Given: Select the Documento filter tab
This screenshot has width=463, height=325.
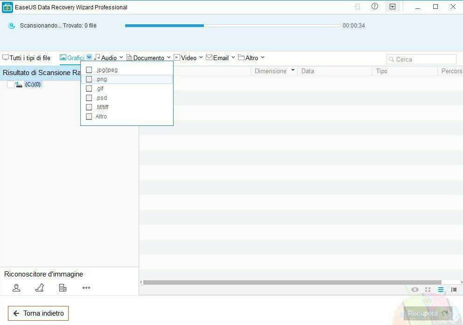Looking at the screenshot, I should coord(146,58).
